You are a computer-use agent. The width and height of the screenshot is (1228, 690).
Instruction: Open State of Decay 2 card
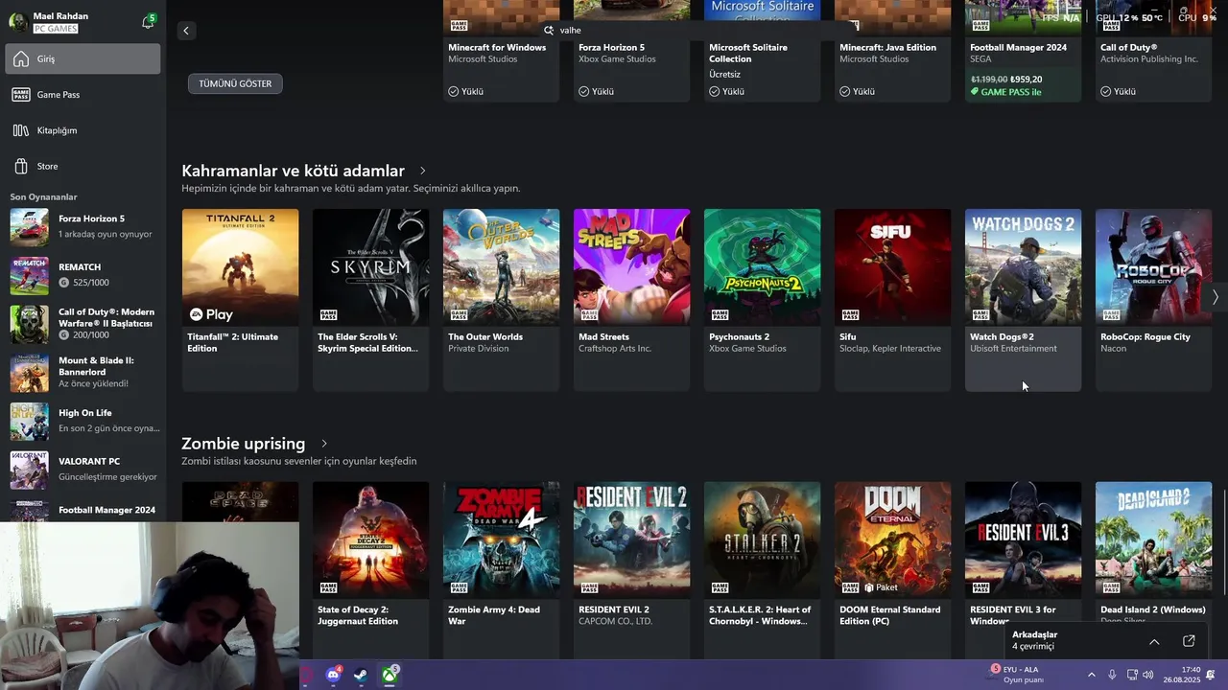pos(370,570)
